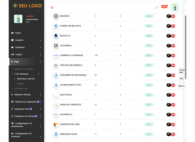Open Depósitos De Pensão menu
195x142 pixels.
(x=27, y=116)
